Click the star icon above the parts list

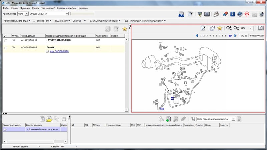[124, 29]
